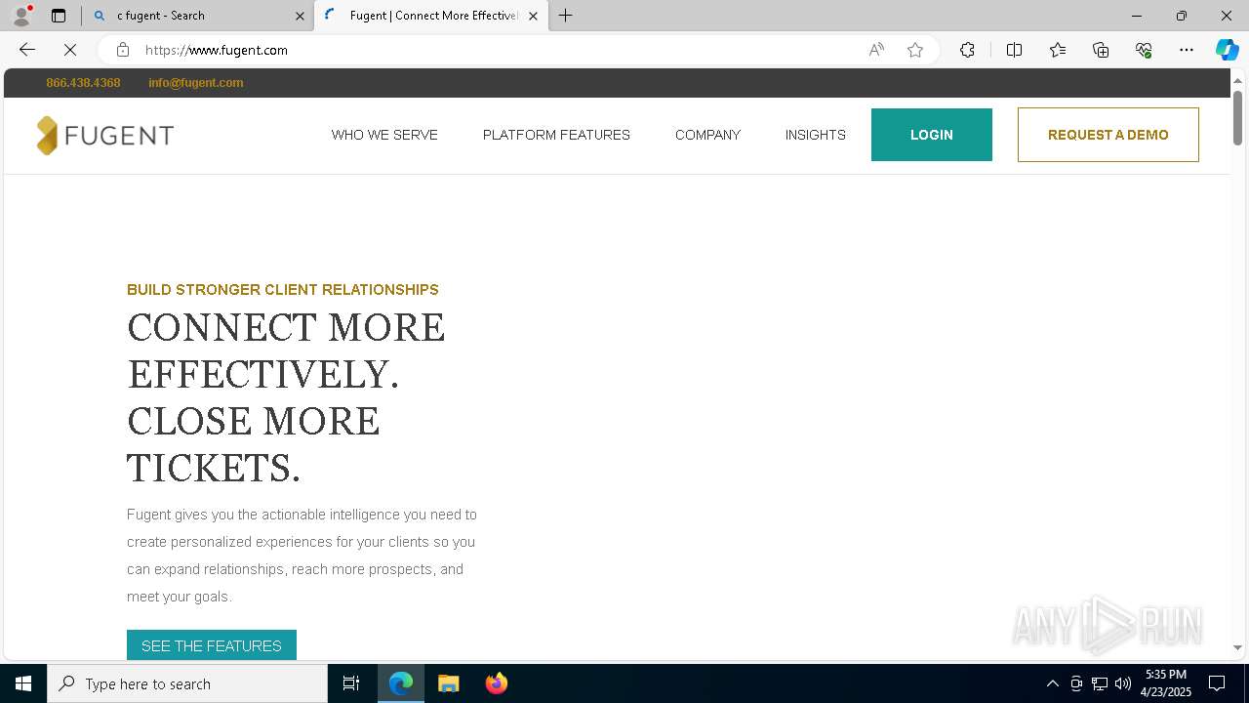Click the Fugent logo
Viewport: 1249px width, 703px height.
tap(104, 135)
